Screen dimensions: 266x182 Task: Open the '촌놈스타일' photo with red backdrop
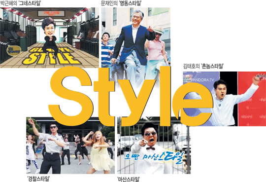(224, 99)
